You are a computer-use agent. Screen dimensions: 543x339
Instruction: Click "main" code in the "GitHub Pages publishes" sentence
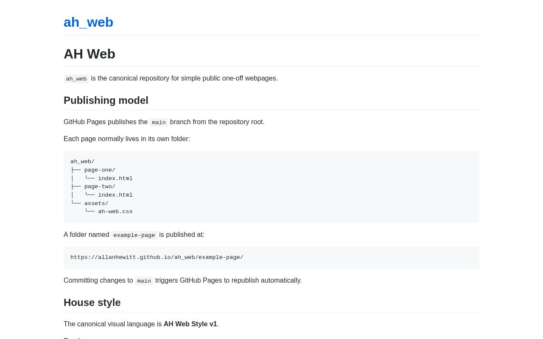point(159,122)
